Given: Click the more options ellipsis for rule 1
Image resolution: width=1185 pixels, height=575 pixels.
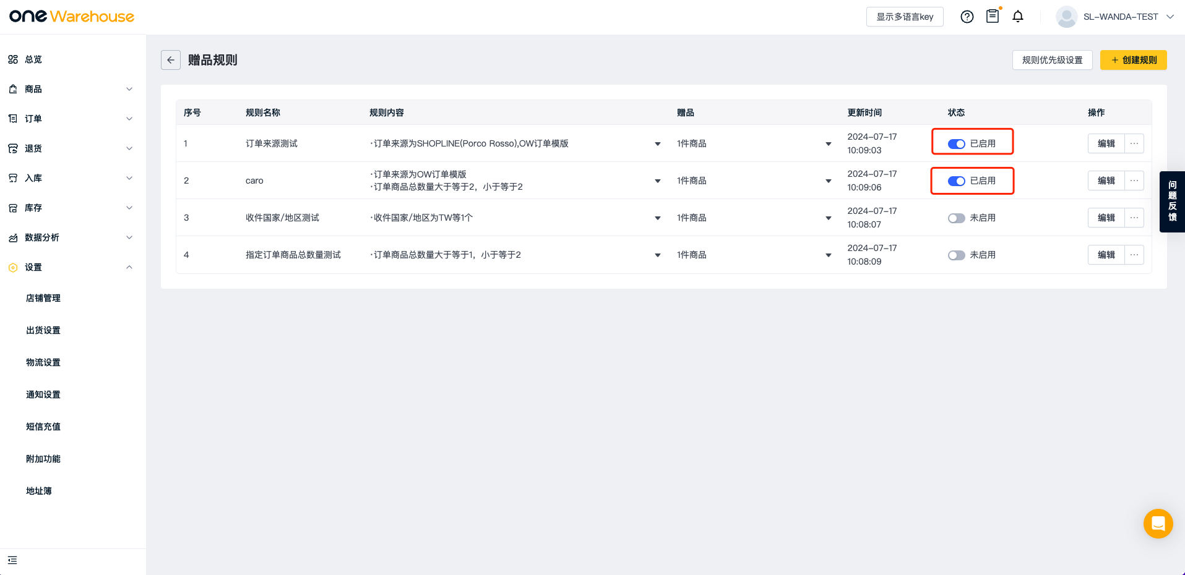Looking at the screenshot, I should click(x=1134, y=143).
